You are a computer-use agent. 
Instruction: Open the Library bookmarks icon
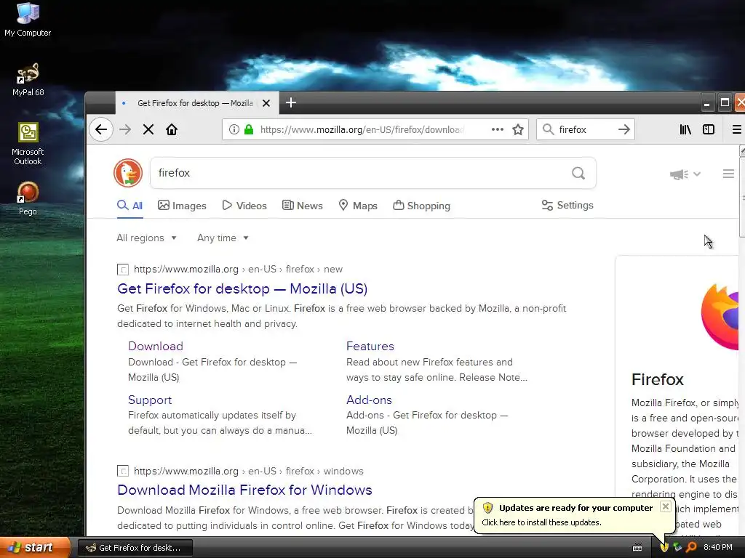click(685, 129)
